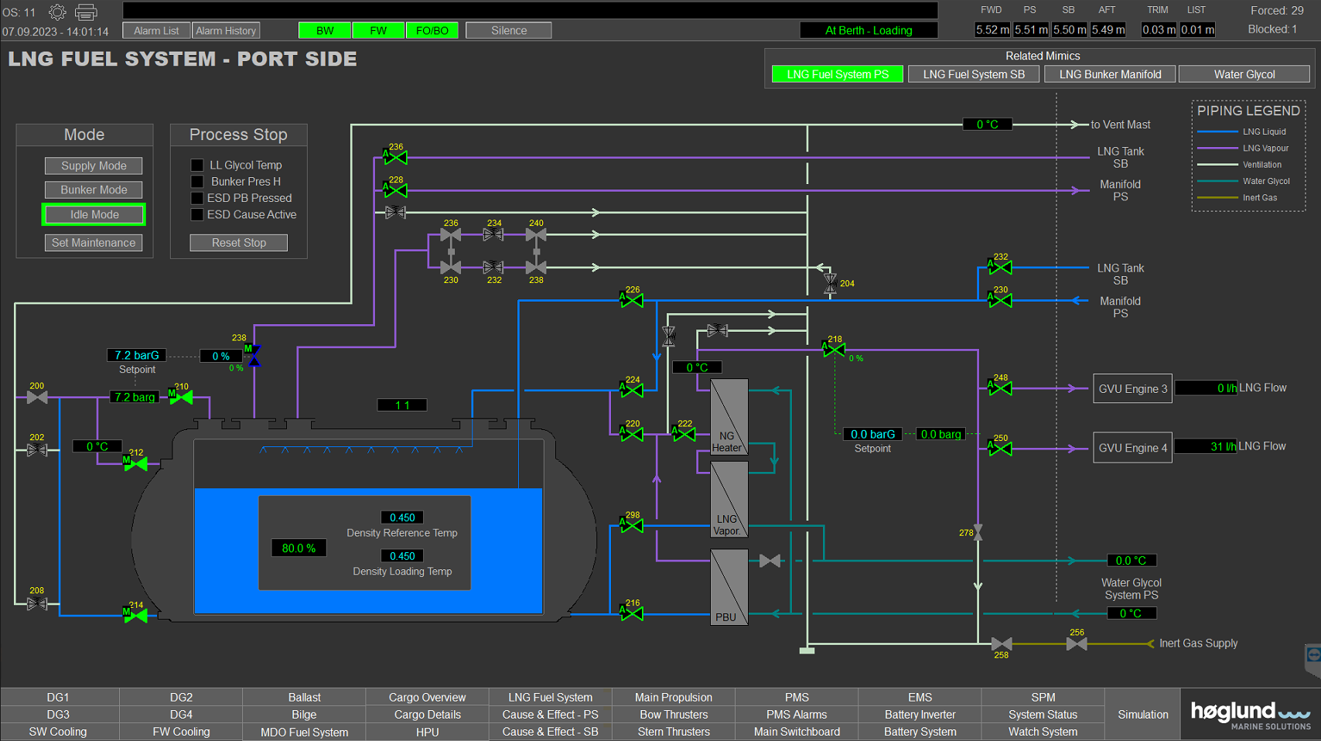Open motorized valve 214 near tank bottom
This screenshot has width=1321, height=741.
pyautogui.click(x=136, y=616)
